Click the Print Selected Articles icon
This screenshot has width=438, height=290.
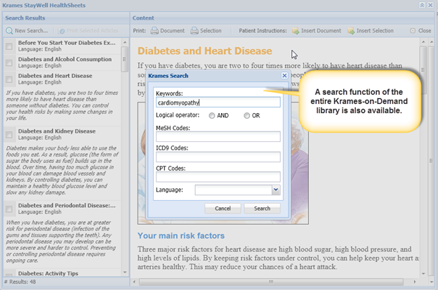coord(62,31)
